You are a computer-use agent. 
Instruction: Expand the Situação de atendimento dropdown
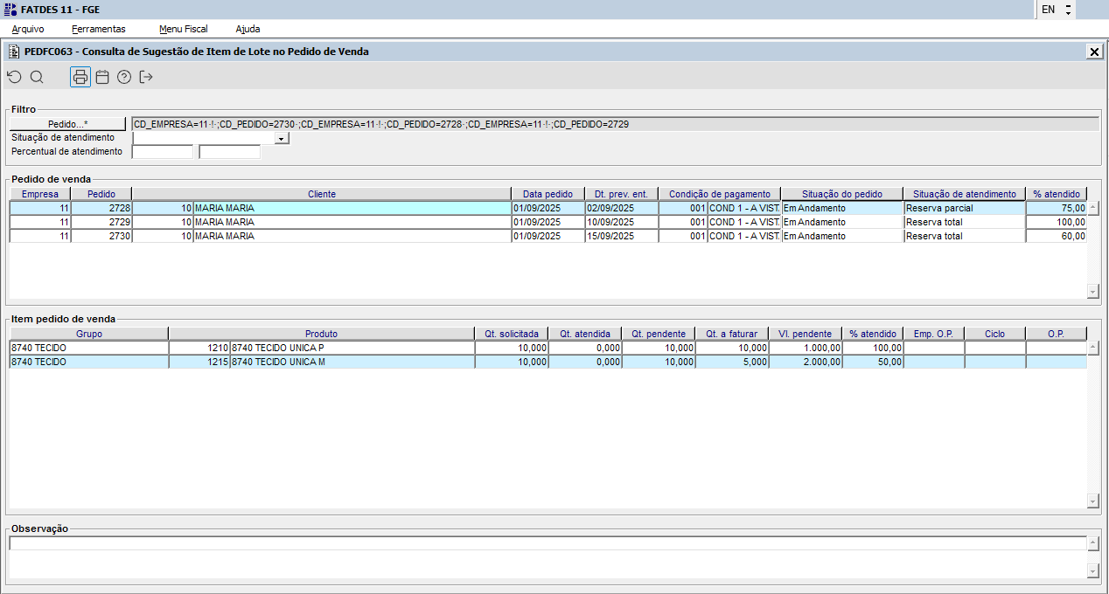282,138
